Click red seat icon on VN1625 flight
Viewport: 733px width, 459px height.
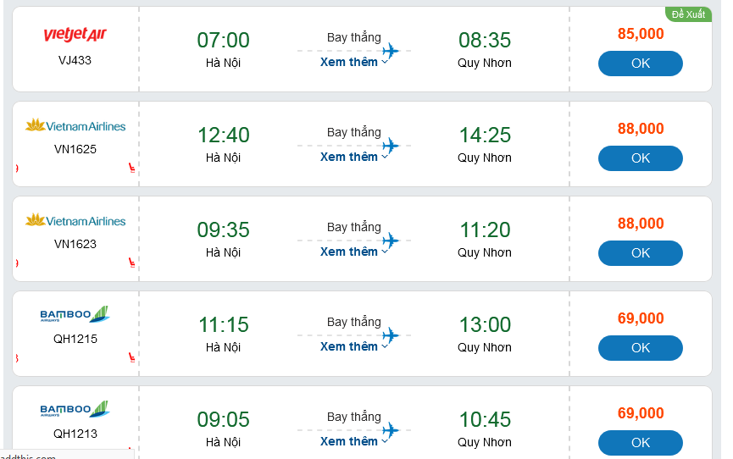[131, 168]
